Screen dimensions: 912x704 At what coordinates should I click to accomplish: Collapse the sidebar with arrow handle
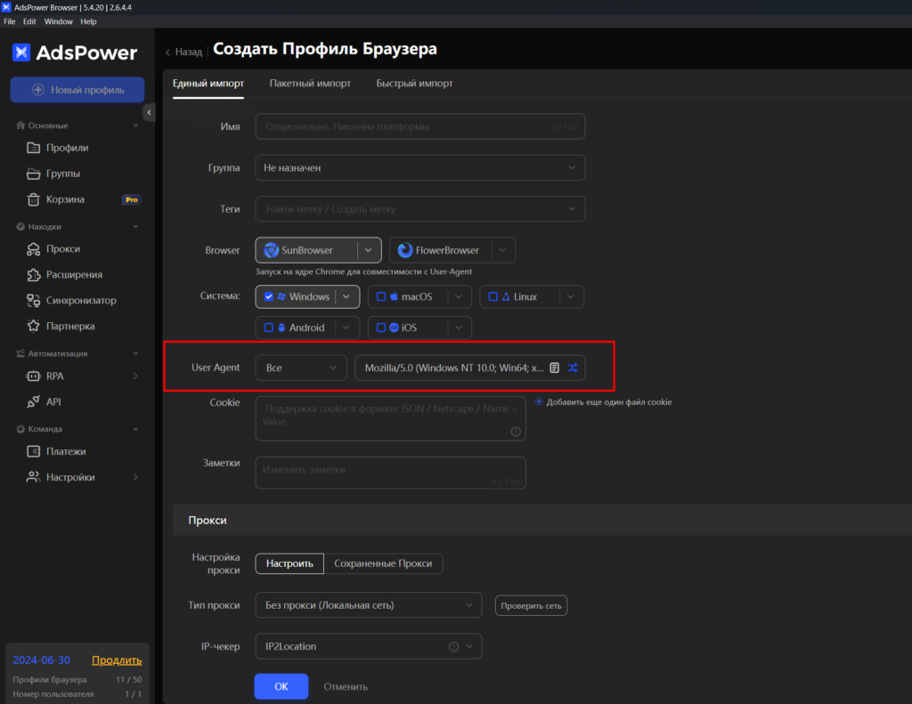click(x=149, y=113)
